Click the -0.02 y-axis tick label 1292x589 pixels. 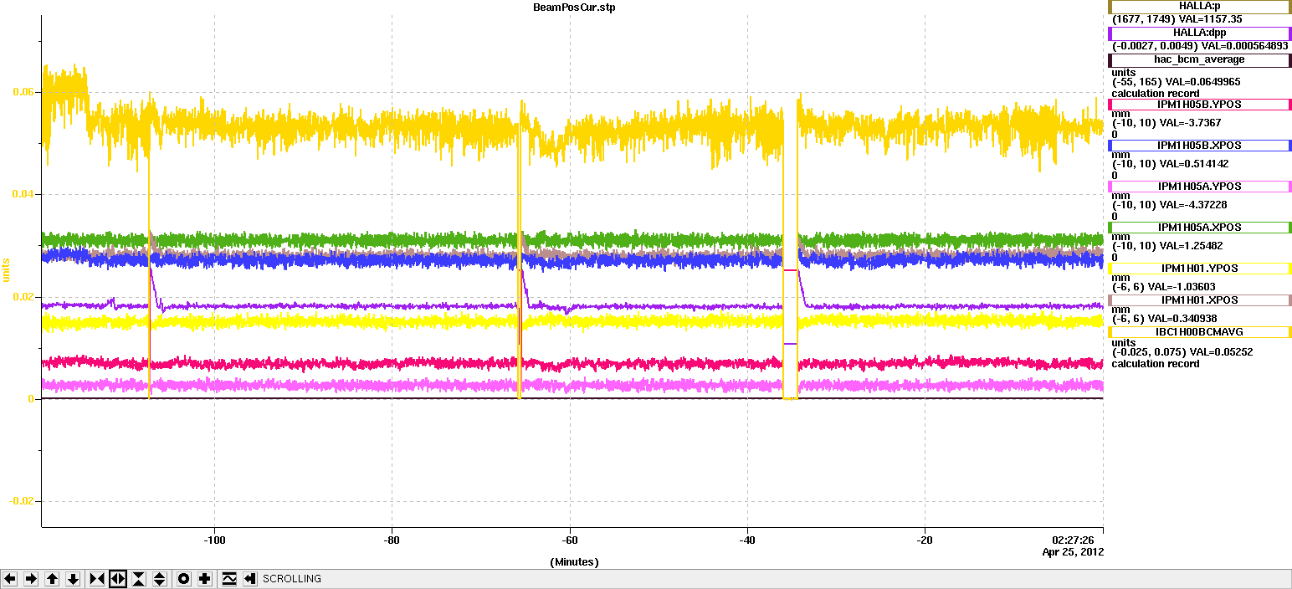23,501
